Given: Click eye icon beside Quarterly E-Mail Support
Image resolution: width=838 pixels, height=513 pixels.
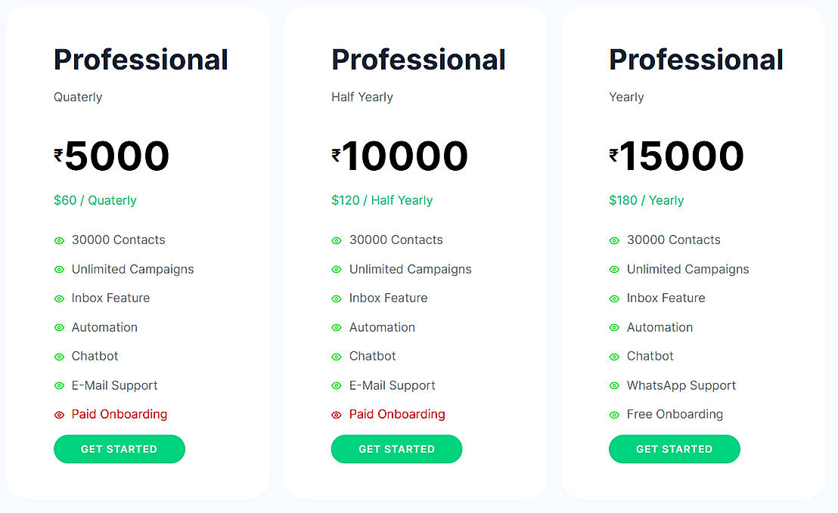Looking at the screenshot, I should pos(59,386).
